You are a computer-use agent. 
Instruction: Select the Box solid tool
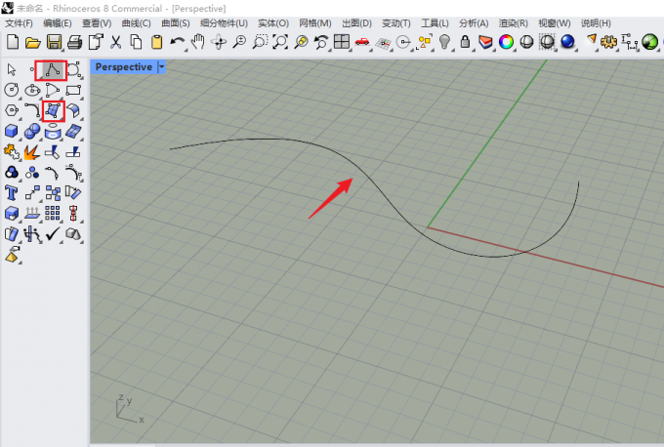point(12,131)
